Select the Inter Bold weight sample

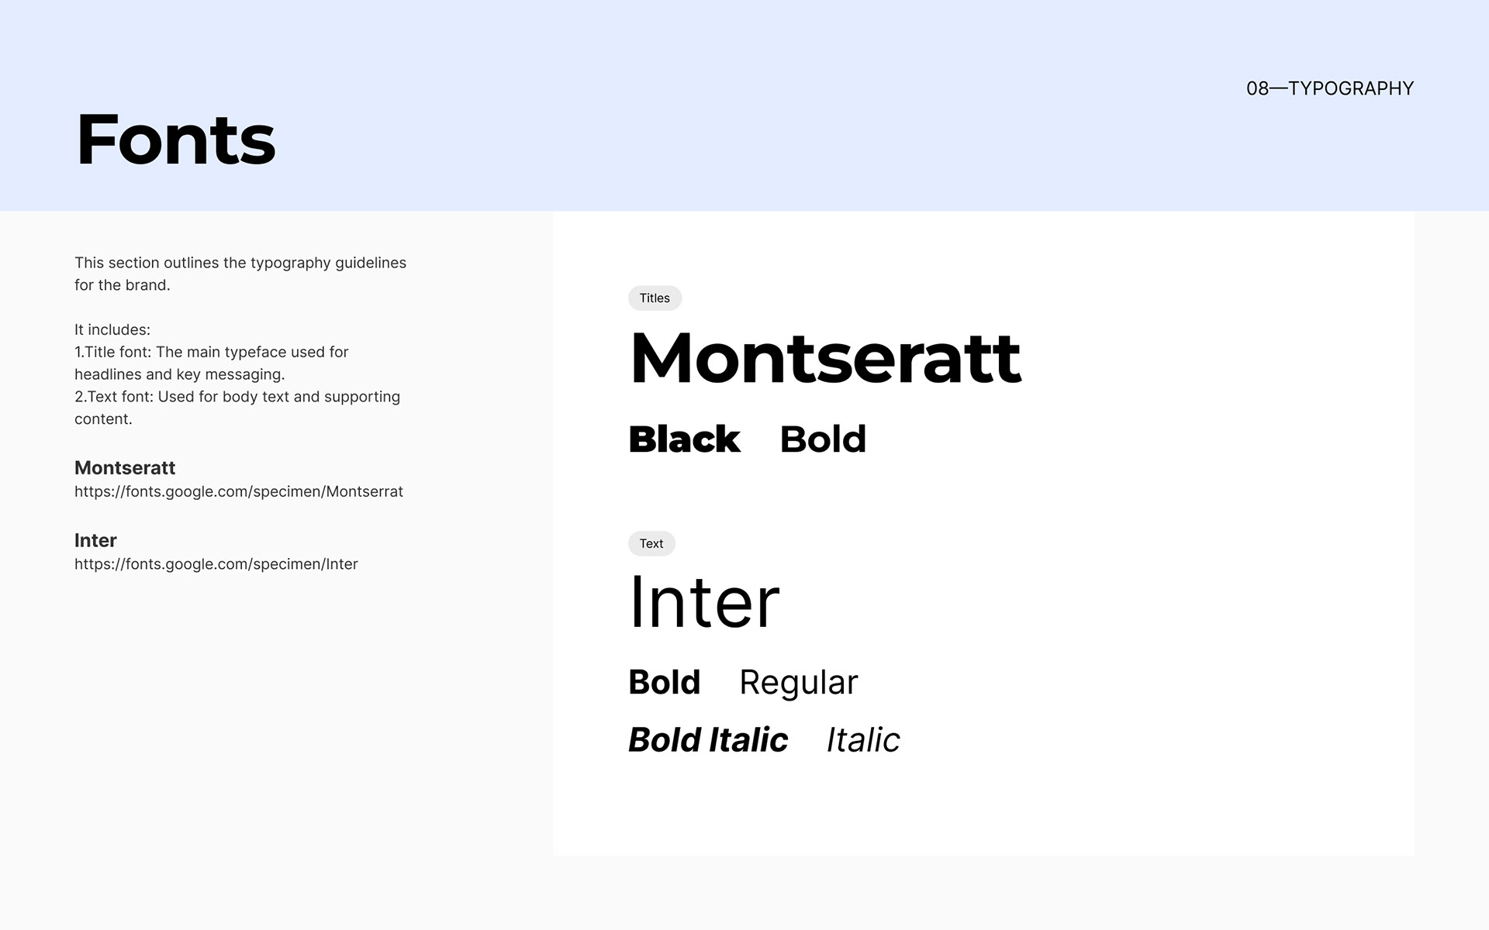(664, 683)
